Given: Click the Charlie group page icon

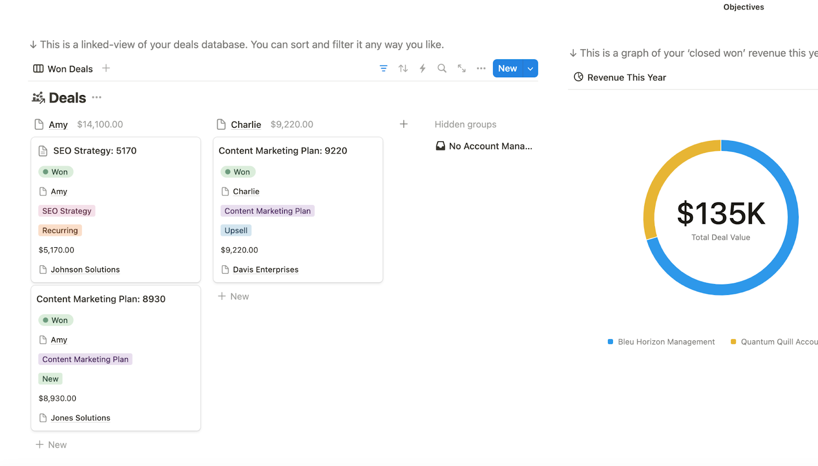Looking at the screenshot, I should (221, 124).
